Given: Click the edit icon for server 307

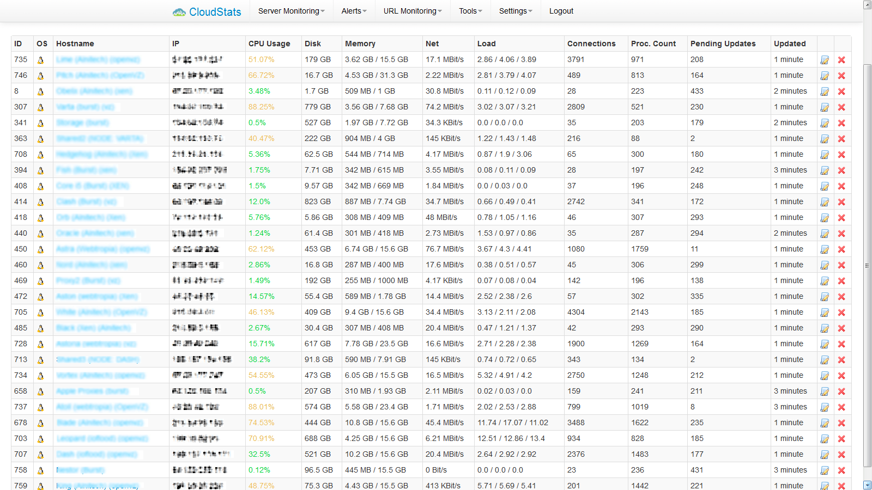Looking at the screenshot, I should [825, 107].
